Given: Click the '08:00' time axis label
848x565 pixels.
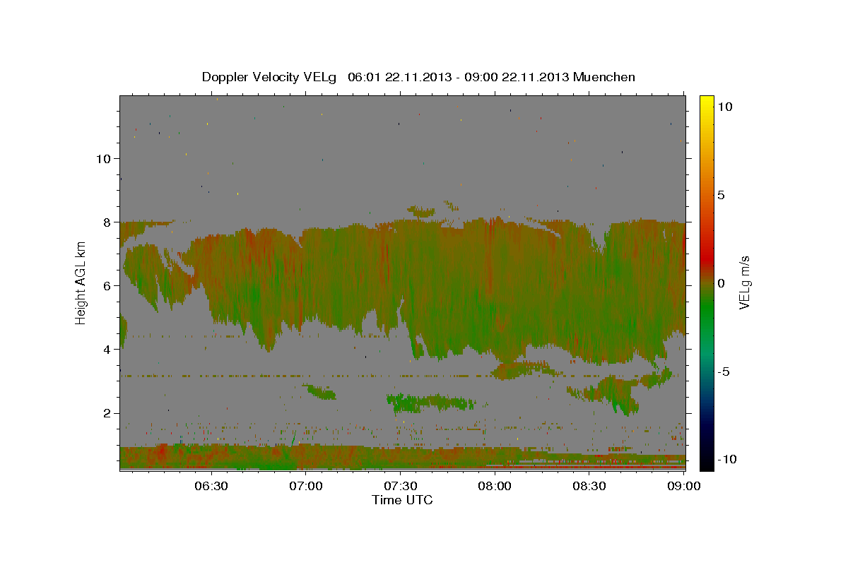Looking at the screenshot, I should tap(495, 486).
